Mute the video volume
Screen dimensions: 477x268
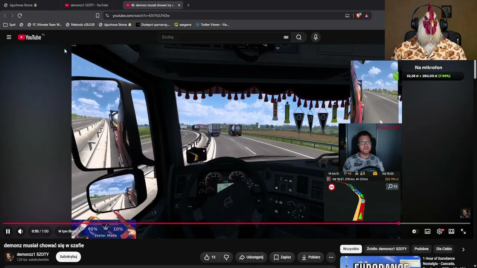pyautogui.click(x=20, y=232)
